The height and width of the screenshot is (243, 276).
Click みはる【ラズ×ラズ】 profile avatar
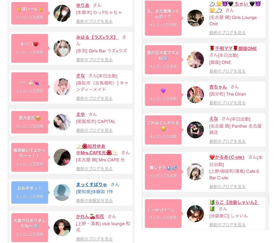tap(62, 48)
